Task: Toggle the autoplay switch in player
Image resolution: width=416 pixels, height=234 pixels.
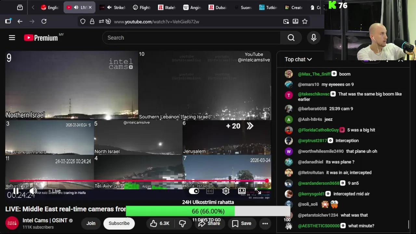Action: [x=194, y=191]
